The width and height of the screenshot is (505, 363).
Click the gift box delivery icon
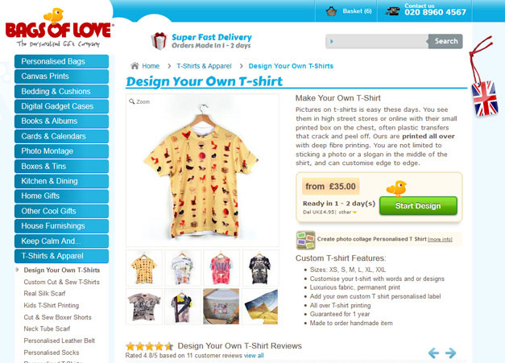tap(159, 41)
